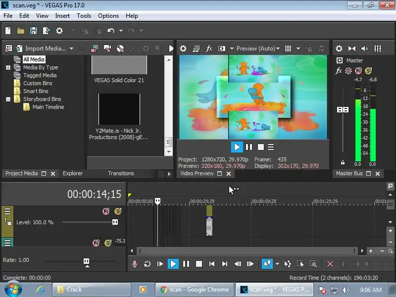Select the Zoom Edit tool
This screenshot has width=396, height=297.
[313, 264]
